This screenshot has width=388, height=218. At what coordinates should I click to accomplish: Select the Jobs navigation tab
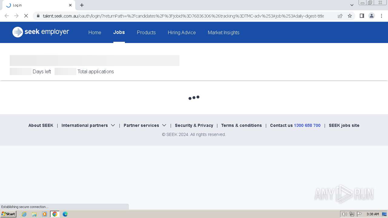click(119, 32)
